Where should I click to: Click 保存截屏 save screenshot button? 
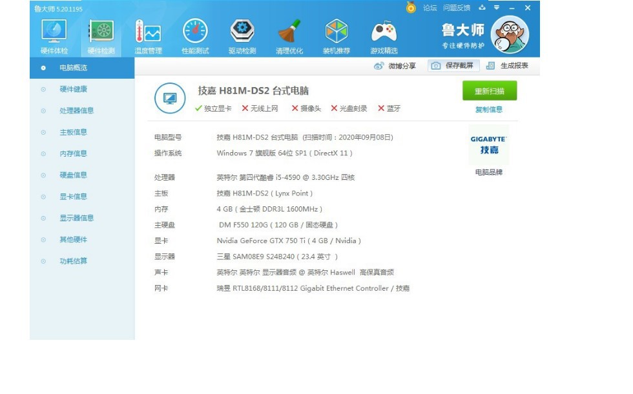(453, 66)
